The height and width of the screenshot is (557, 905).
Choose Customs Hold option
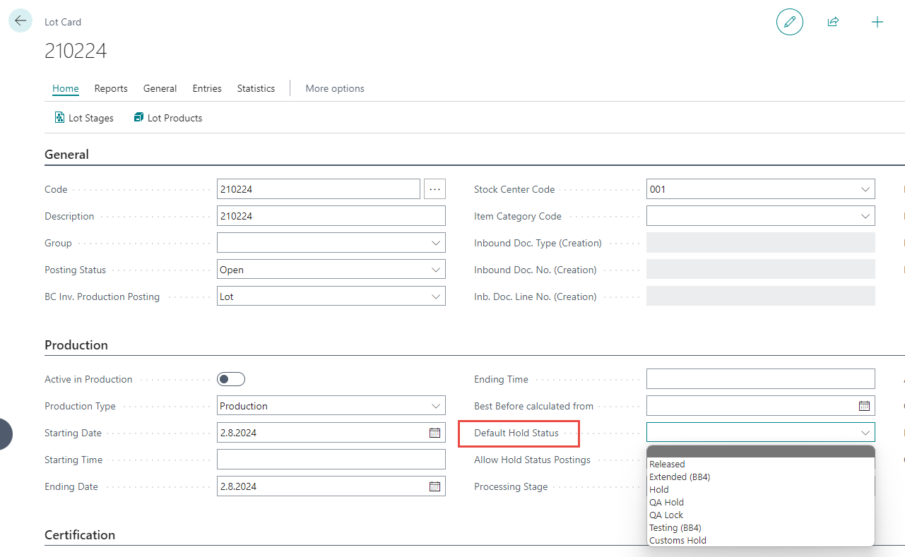[x=678, y=540]
